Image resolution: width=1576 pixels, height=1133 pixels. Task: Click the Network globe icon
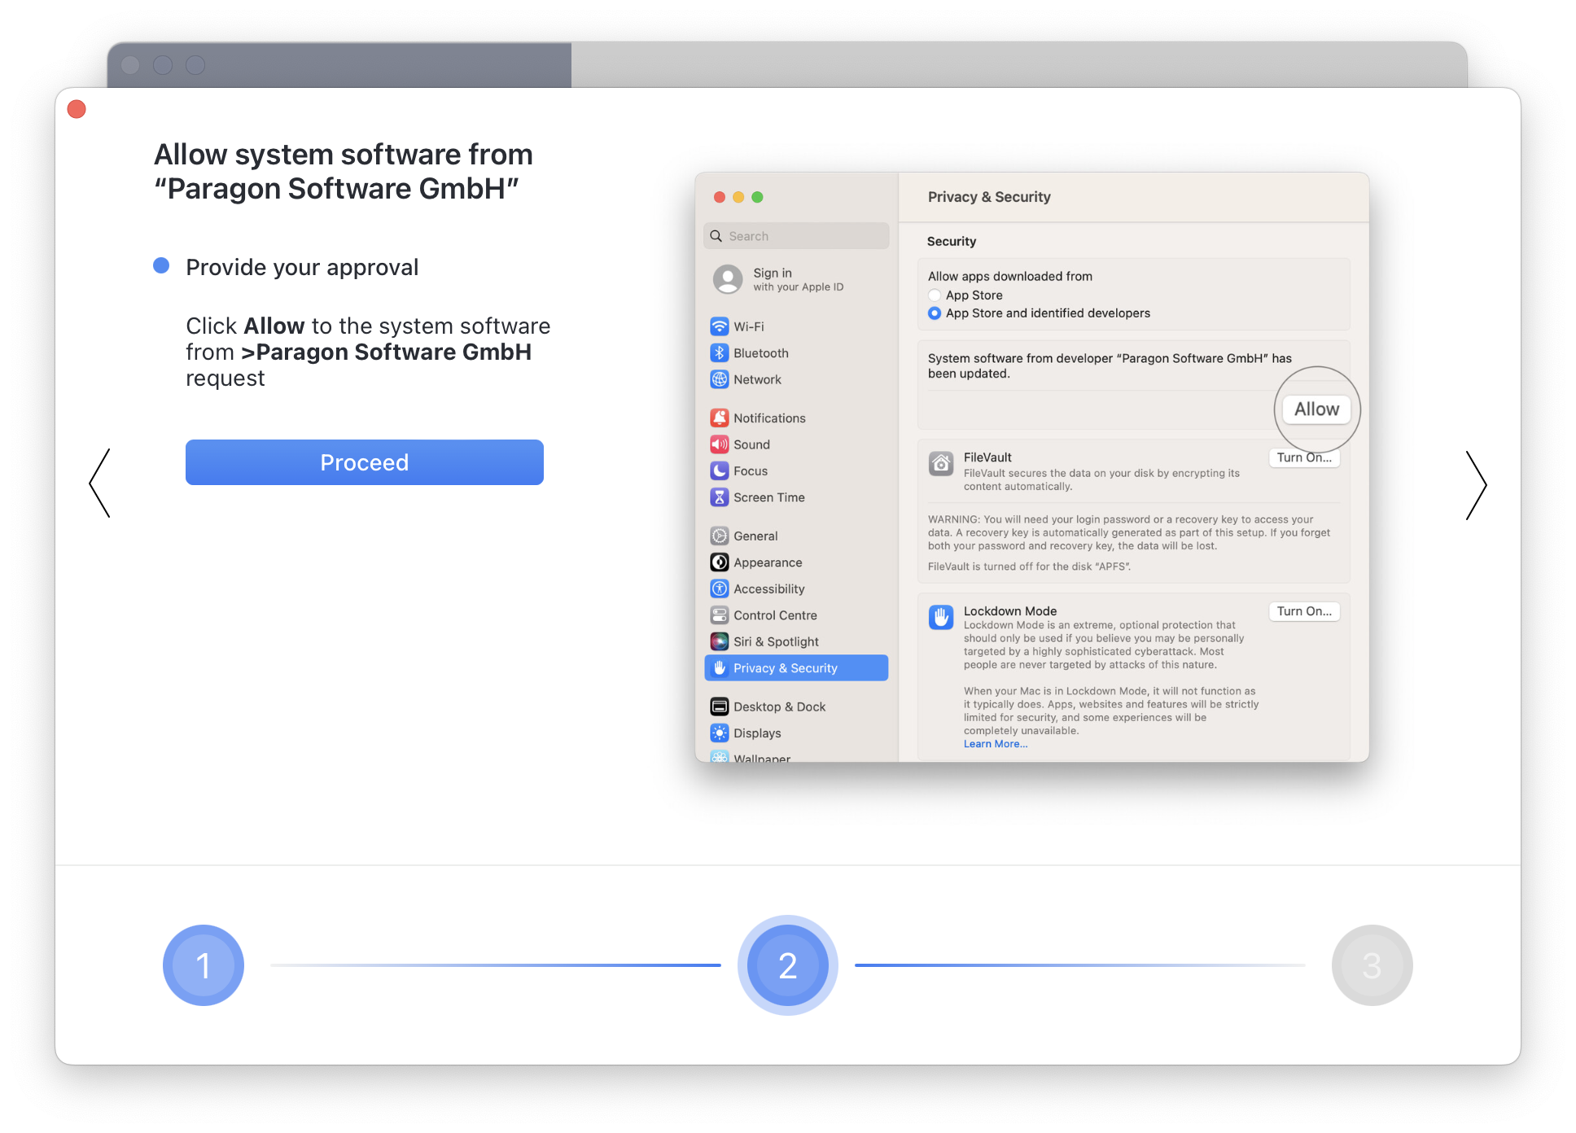tap(720, 379)
